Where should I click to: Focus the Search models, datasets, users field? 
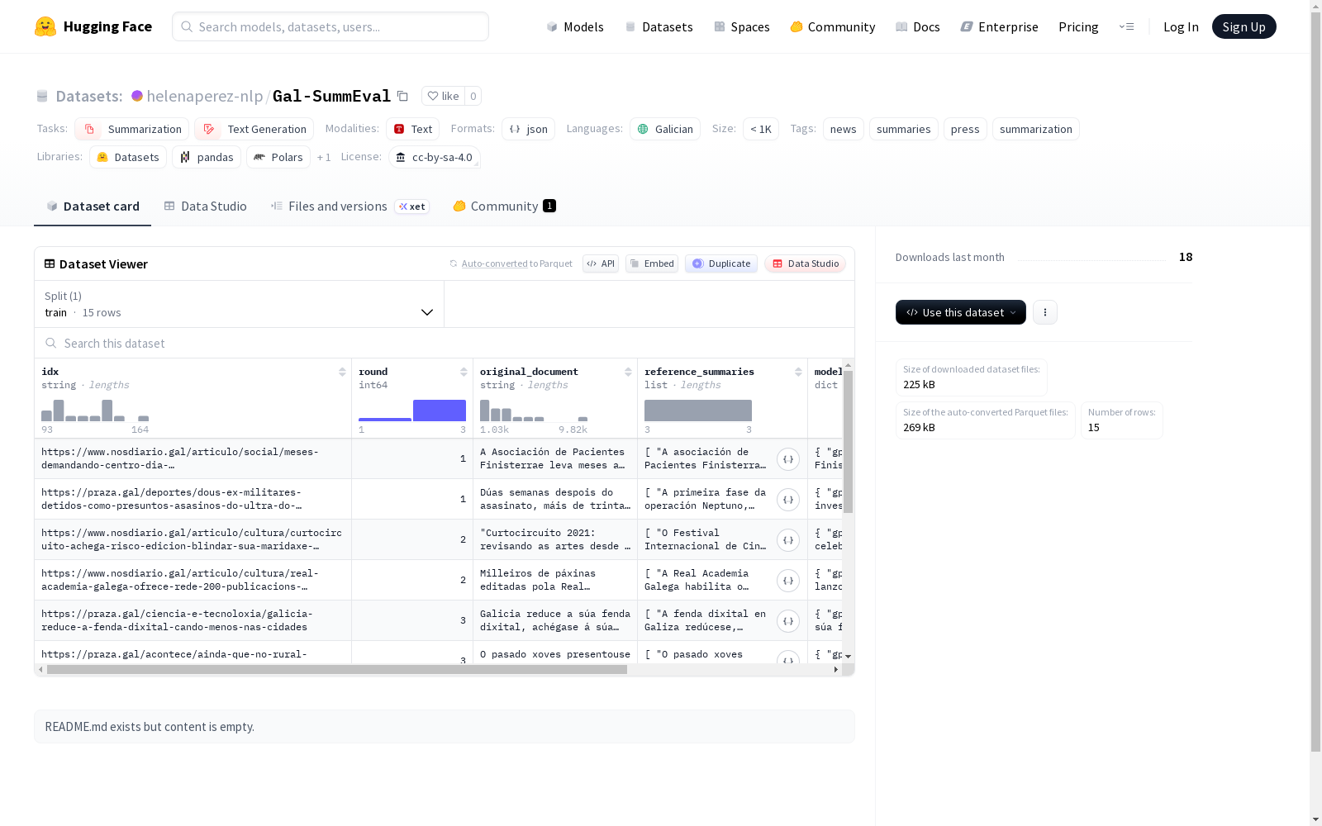coord(330,26)
